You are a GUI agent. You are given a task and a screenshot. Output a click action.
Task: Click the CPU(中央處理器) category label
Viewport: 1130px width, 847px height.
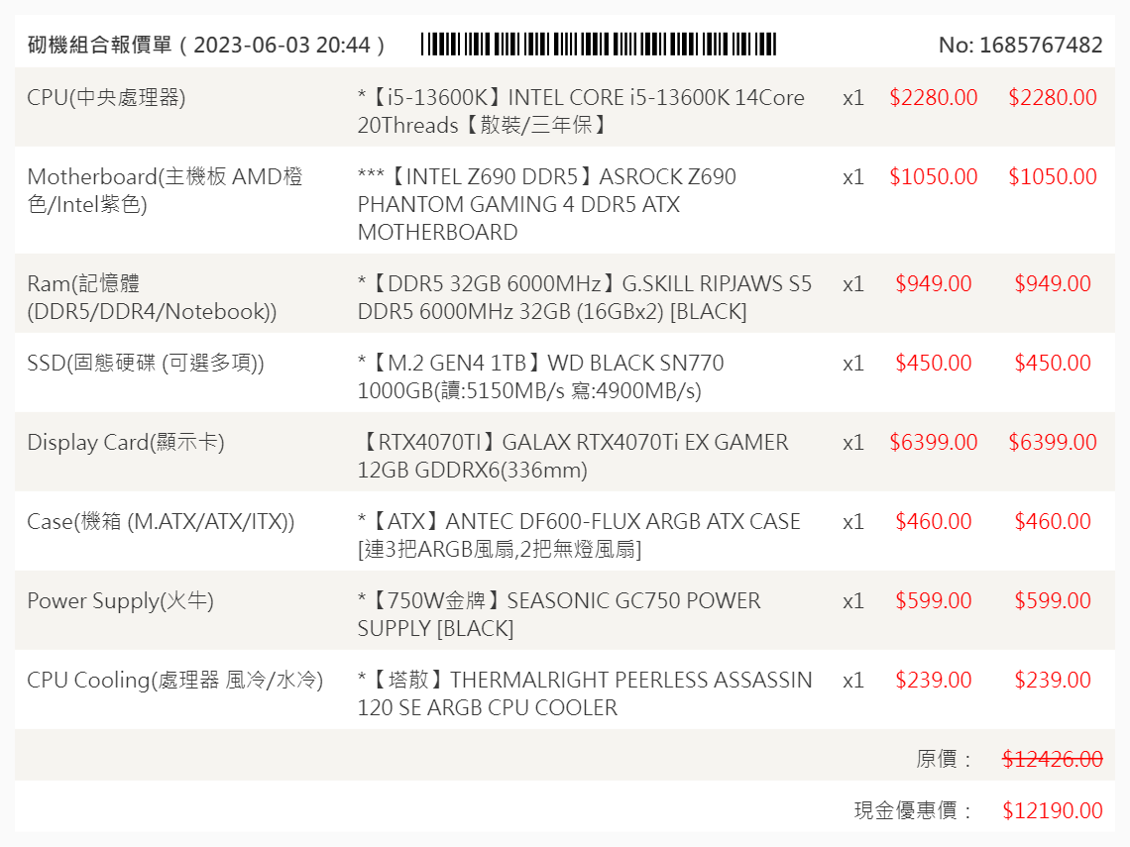coord(106,97)
